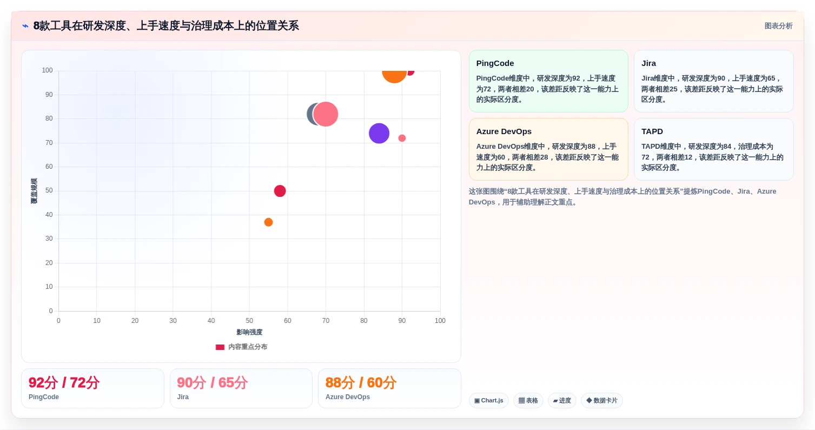Click the red bubble at 50 height
815x430 pixels.
pyautogui.click(x=280, y=191)
